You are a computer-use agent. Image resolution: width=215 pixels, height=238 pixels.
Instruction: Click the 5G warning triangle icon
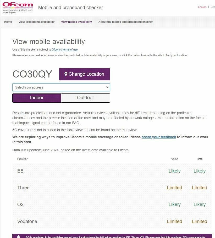point(19,237)
